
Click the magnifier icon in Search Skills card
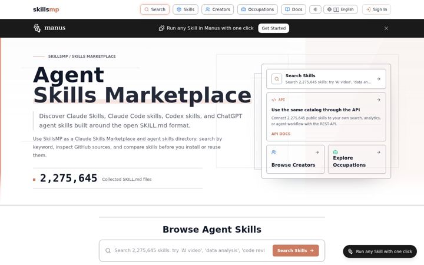[277, 79]
